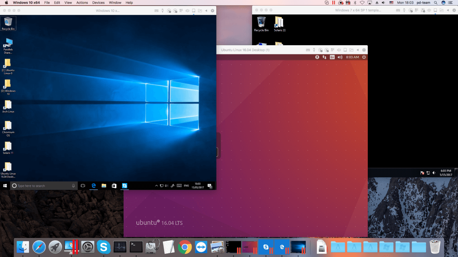Click sound icon in Ubuntu VM toolbar
458x257 pixels.
339,50
